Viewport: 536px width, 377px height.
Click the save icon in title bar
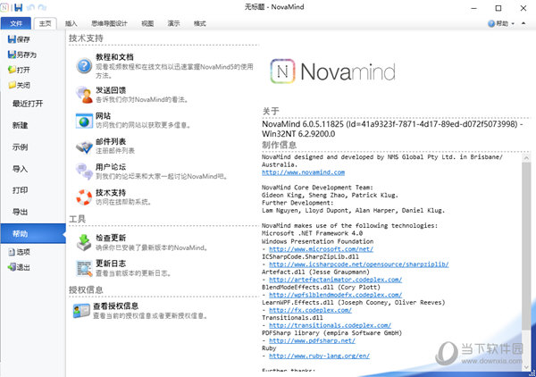[x=19, y=7]
